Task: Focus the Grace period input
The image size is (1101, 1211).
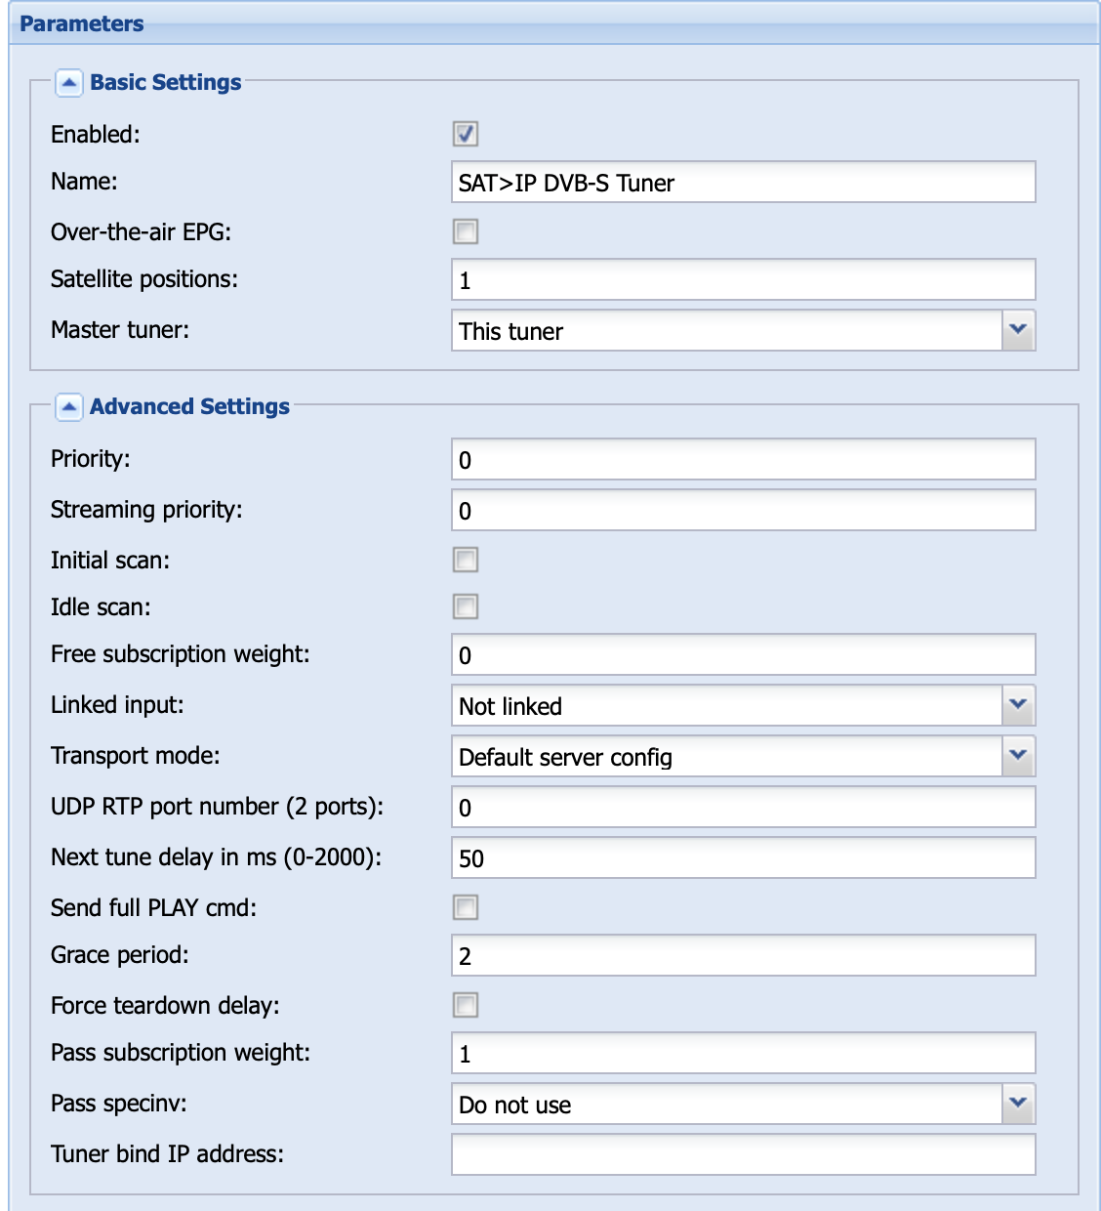Action: point(743,955)
